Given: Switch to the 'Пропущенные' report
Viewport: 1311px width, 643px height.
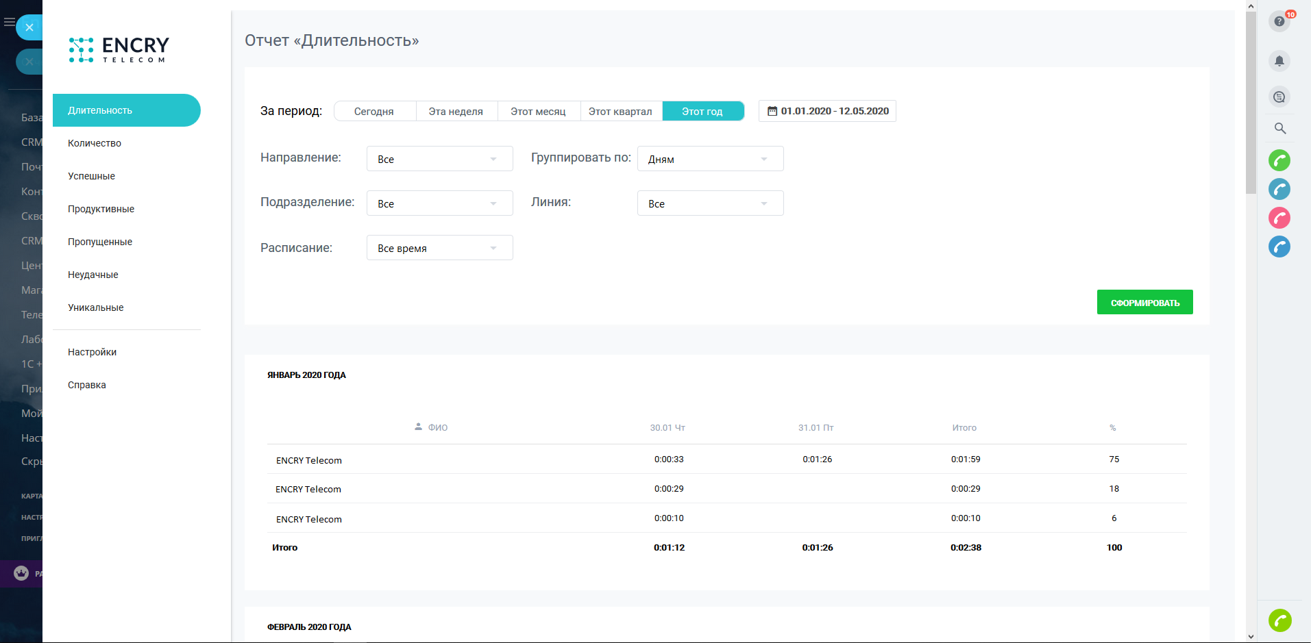Looking at the screenshot, I should [100, 242].
